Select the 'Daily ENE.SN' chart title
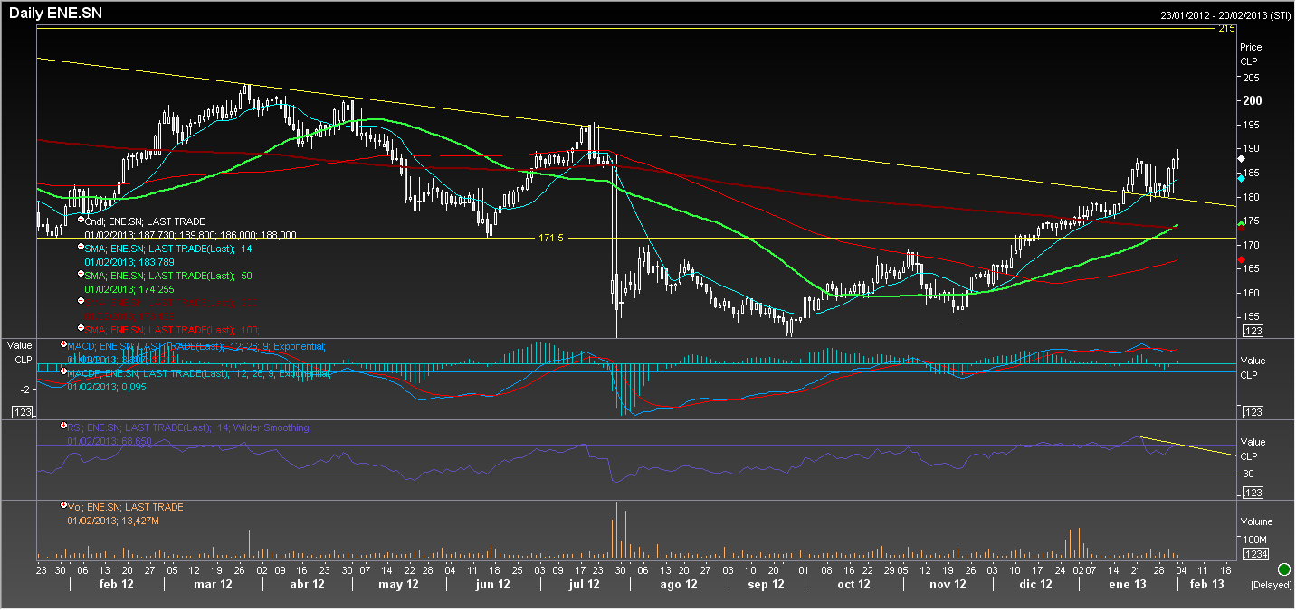Image resolution: width=1296 pixels, height=610 pixels. click(52, 14)
